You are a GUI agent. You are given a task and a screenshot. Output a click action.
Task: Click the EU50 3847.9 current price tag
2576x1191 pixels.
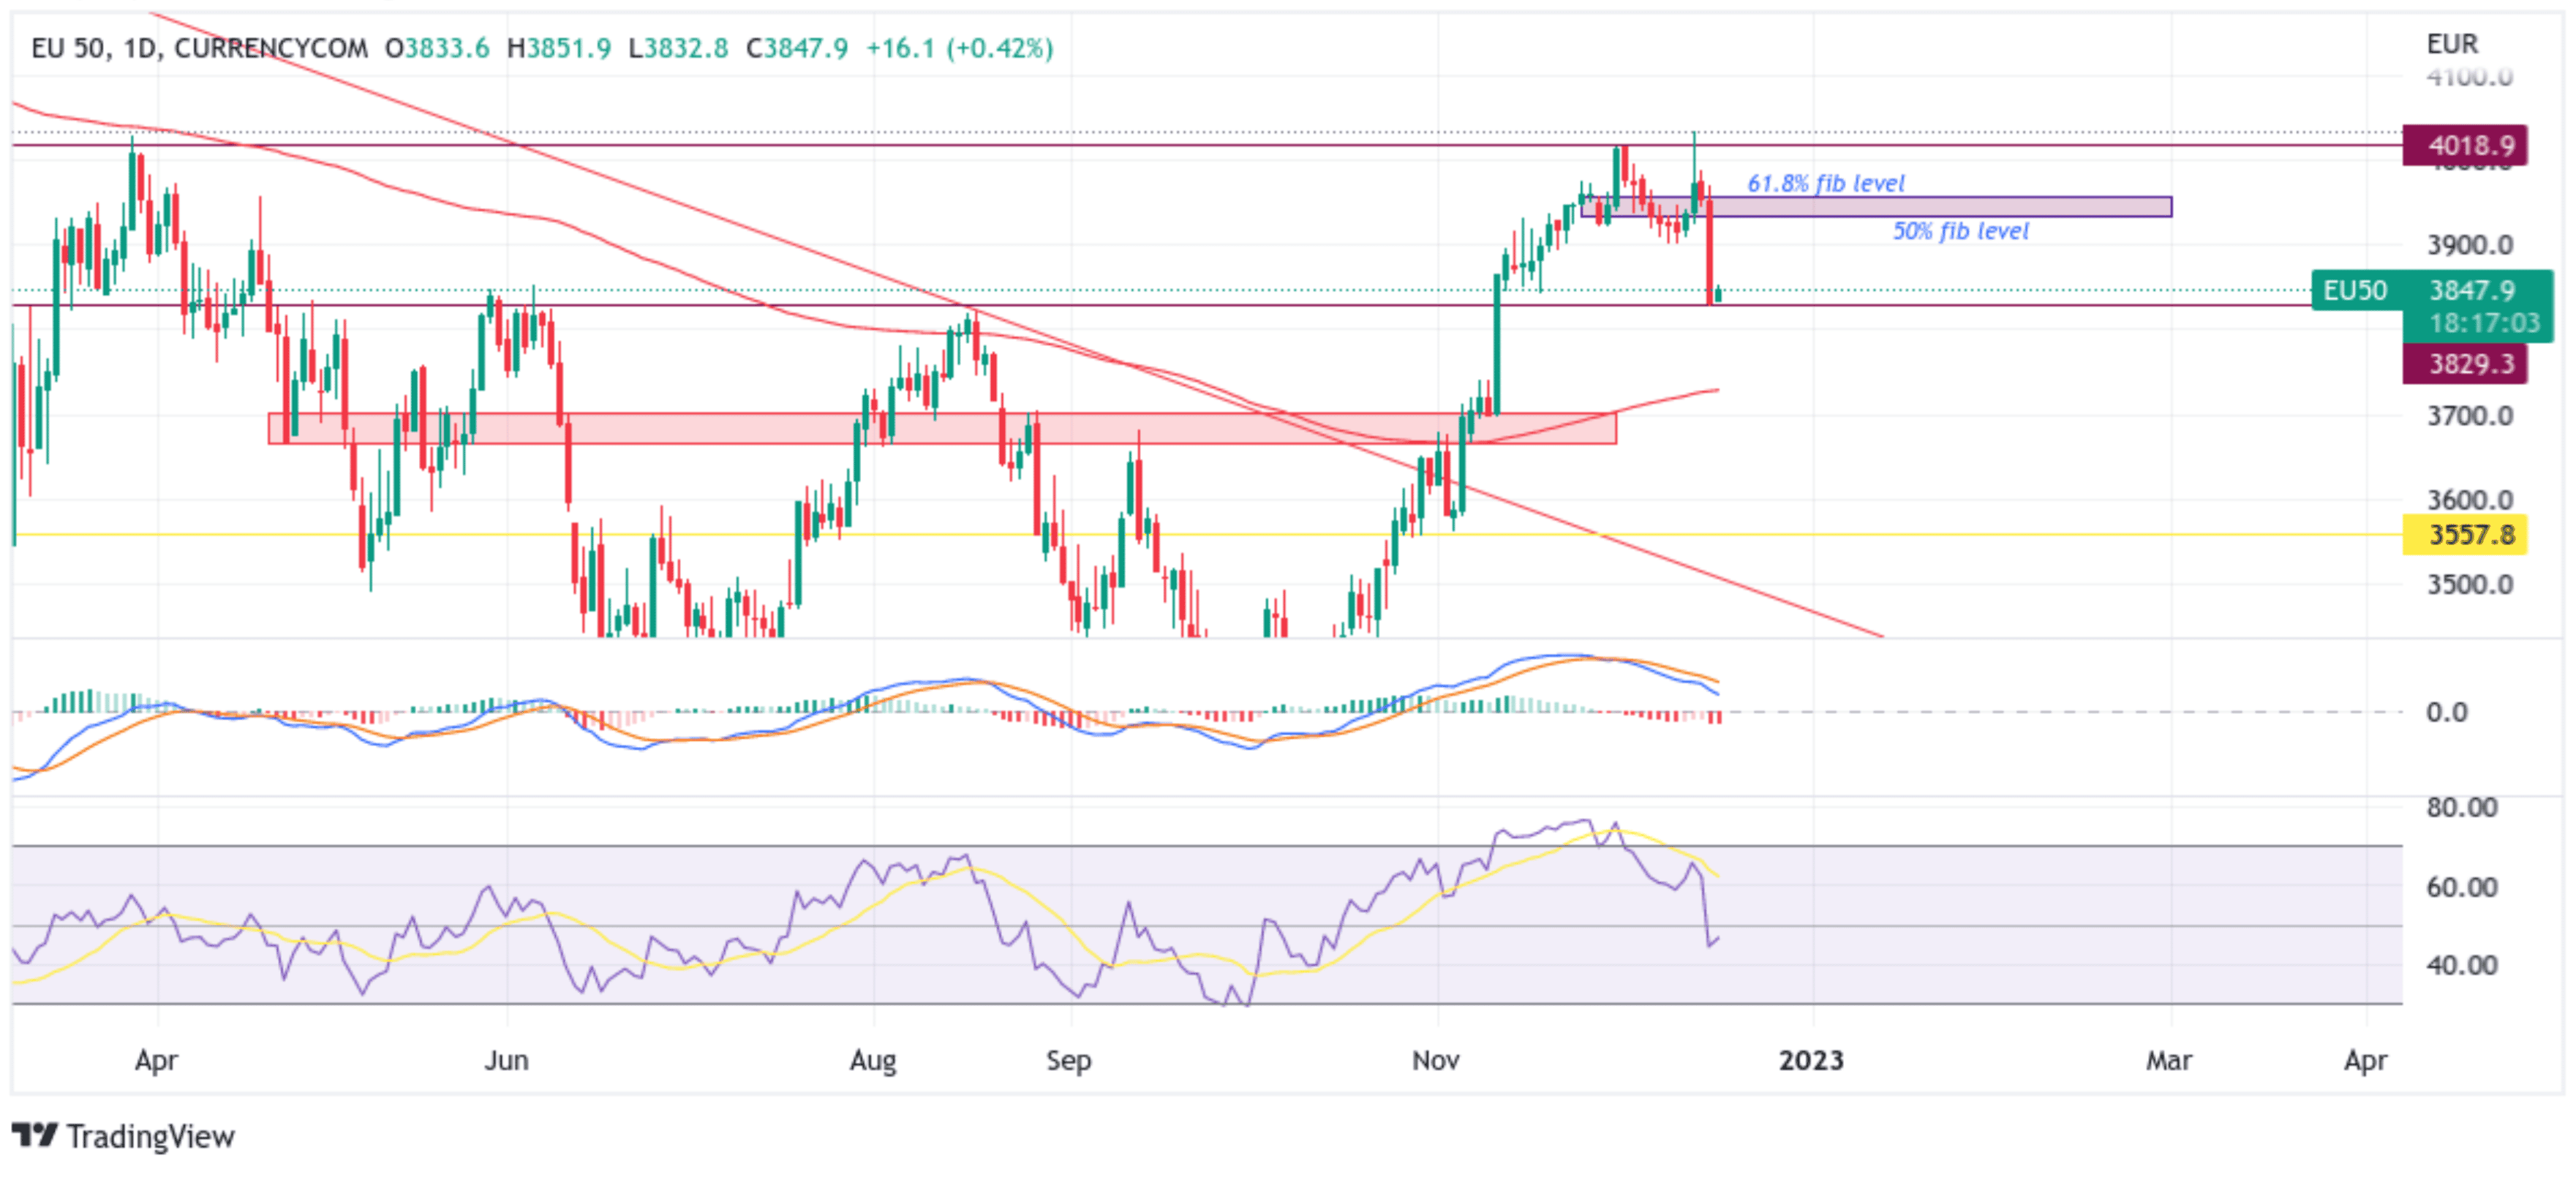pyautogui.click(x=2432, y=291)
